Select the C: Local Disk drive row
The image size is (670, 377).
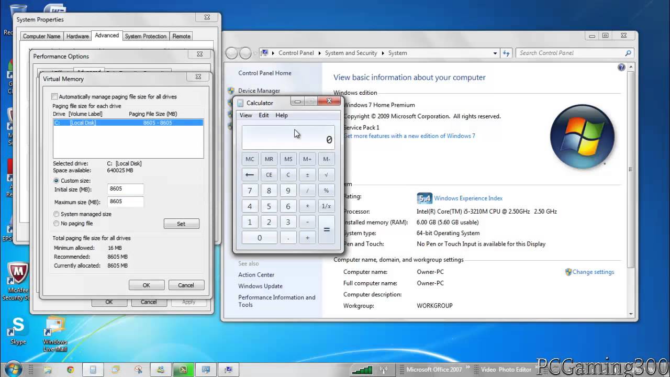[128, 123]
